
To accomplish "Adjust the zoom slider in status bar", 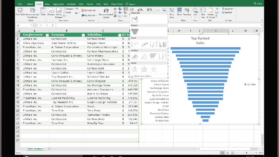I will click(247, 153).
